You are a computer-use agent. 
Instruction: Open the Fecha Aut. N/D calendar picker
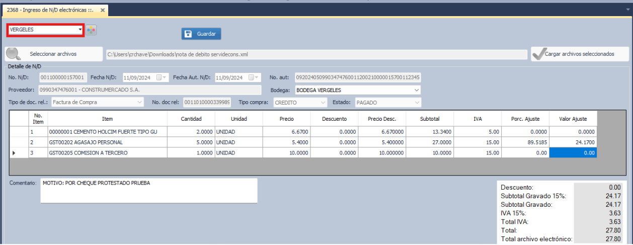[252, 77]
